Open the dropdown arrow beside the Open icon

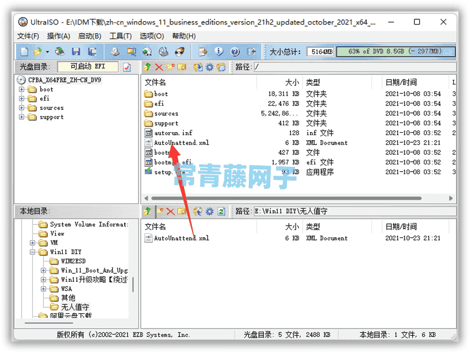[47, 52]
